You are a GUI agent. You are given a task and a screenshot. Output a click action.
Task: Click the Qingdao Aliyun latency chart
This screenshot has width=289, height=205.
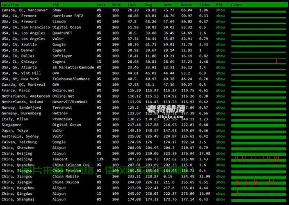click(258, 194)
